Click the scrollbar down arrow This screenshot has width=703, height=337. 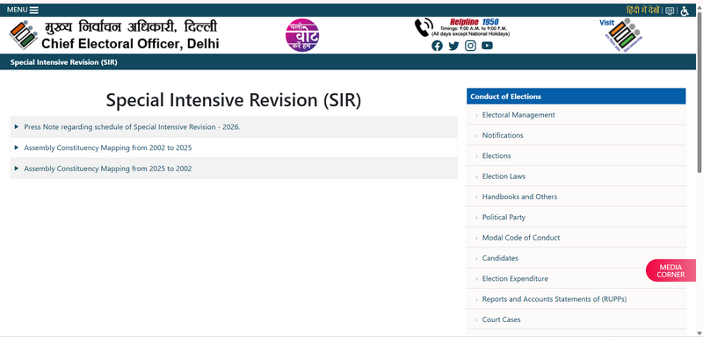click(x=699, y=333)
